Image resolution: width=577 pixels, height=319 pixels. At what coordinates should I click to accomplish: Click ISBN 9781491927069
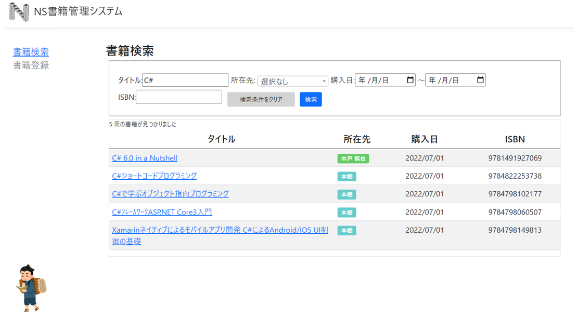click(515, 158)
